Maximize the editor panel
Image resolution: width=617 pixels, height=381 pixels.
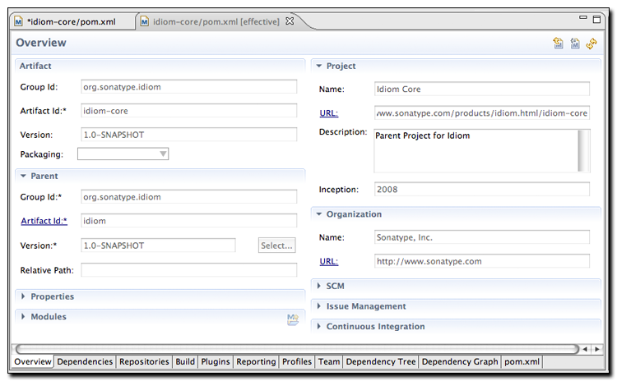click(597, 18)
